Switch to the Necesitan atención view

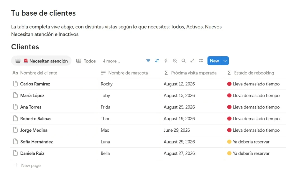[x=41, y=61]
